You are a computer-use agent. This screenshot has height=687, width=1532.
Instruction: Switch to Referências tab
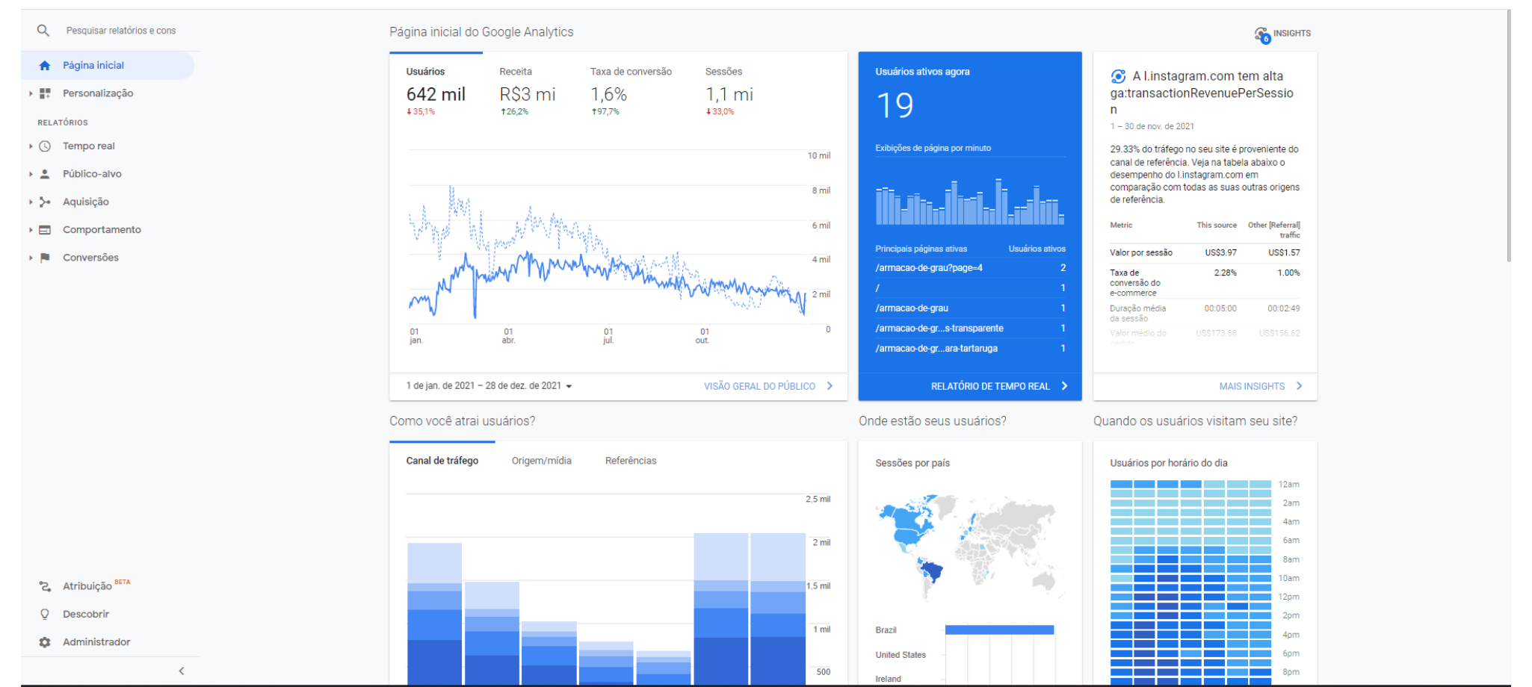(631, 461)
